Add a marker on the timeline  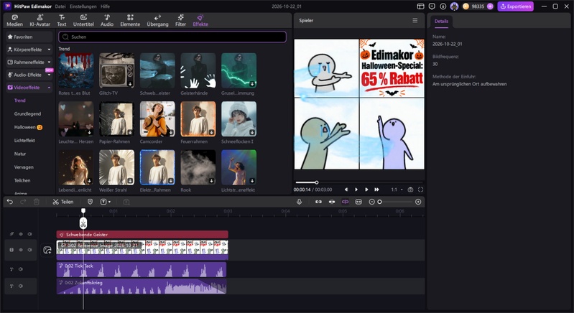point(90,202)
